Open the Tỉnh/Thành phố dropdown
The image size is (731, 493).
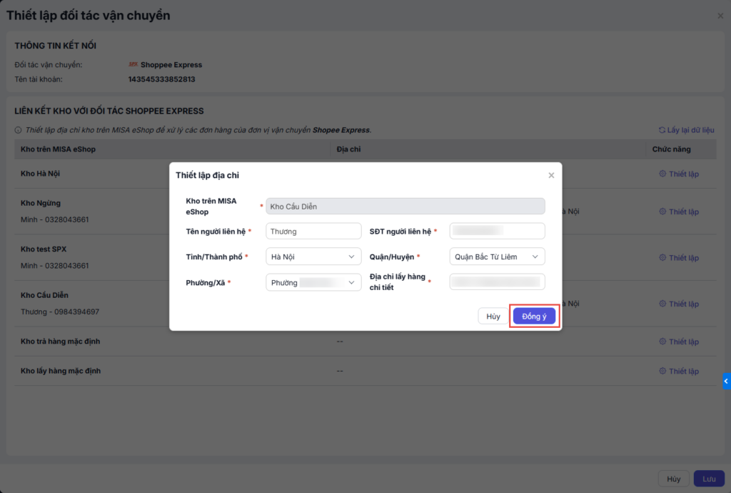313,257
